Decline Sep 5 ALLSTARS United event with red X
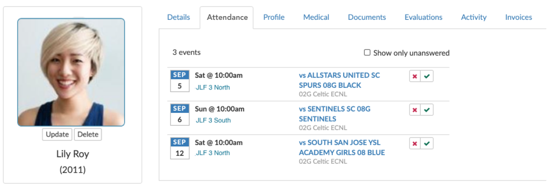The width and height of the screenshot is (549, 188). 415,76
